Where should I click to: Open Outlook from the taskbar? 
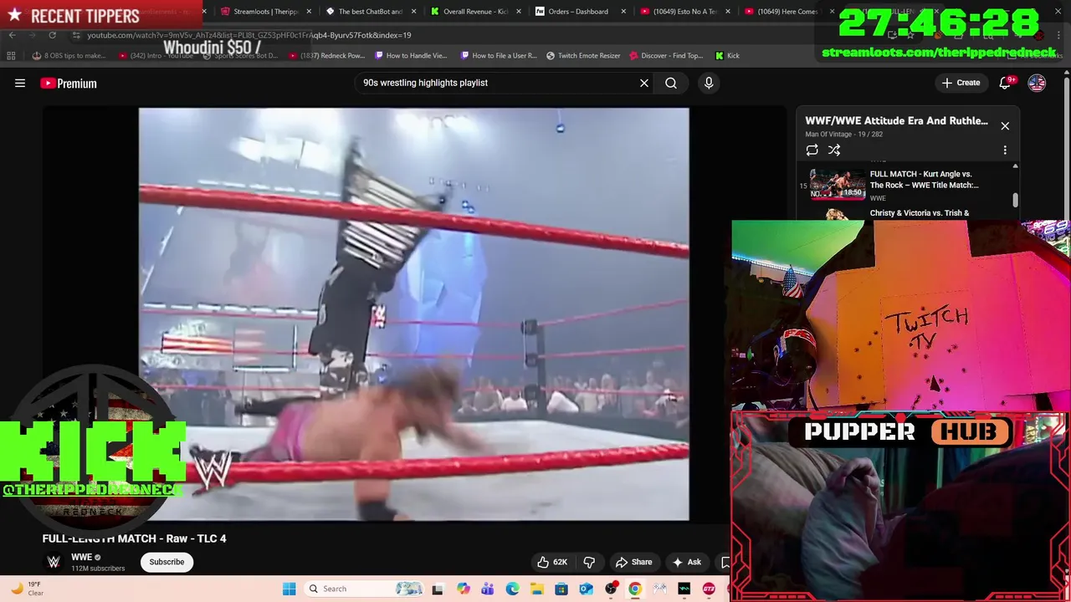coord(586,589)
